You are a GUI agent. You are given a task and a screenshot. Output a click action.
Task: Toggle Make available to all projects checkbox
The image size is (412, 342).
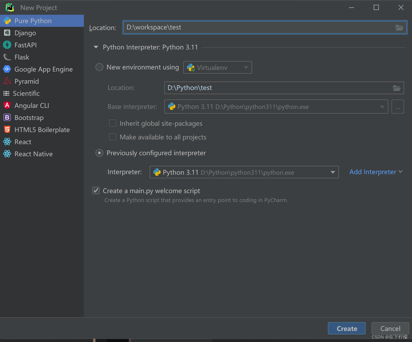click(x=113, y=137)
